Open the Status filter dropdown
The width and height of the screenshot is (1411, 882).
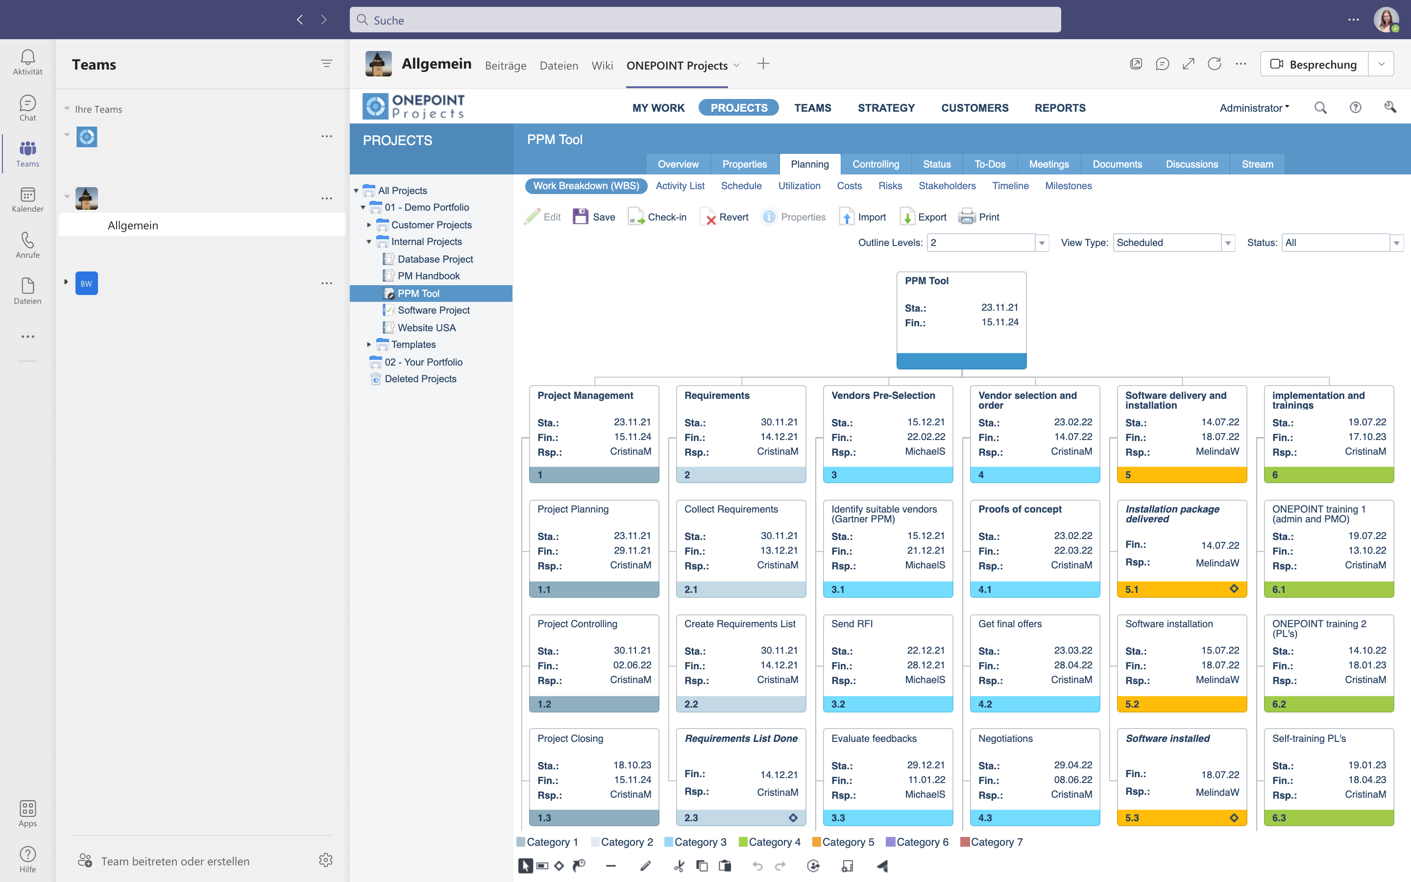pyautogui.click(x=1396, y=243)
